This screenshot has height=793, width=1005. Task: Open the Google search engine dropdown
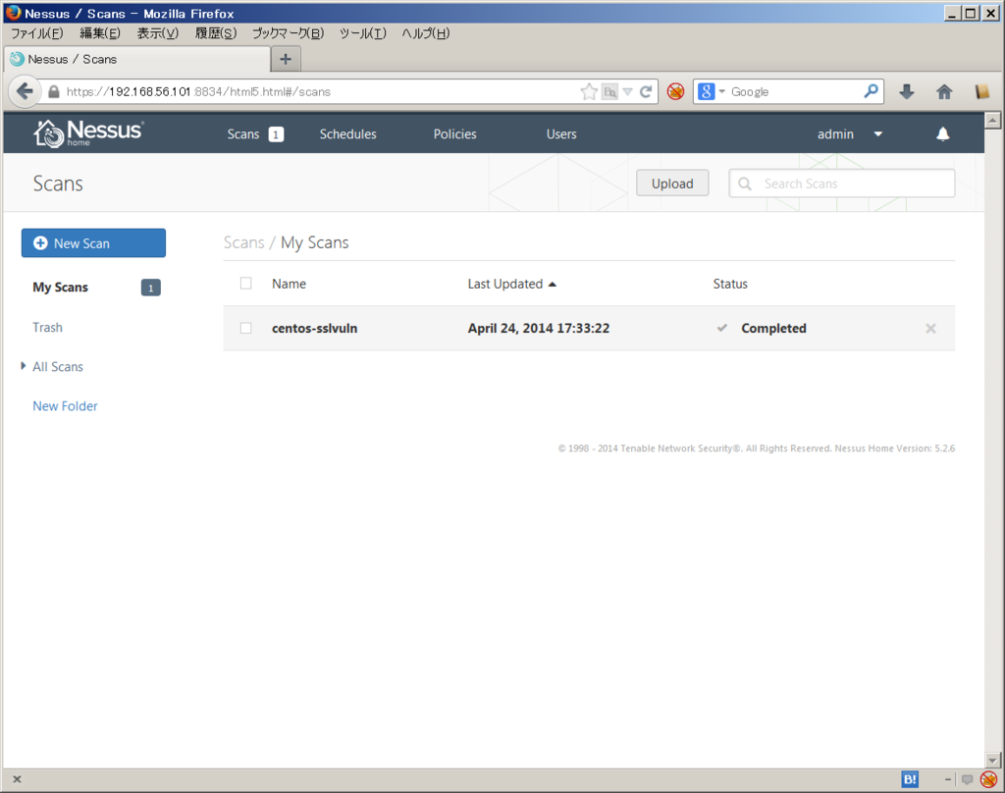[721, 91]
